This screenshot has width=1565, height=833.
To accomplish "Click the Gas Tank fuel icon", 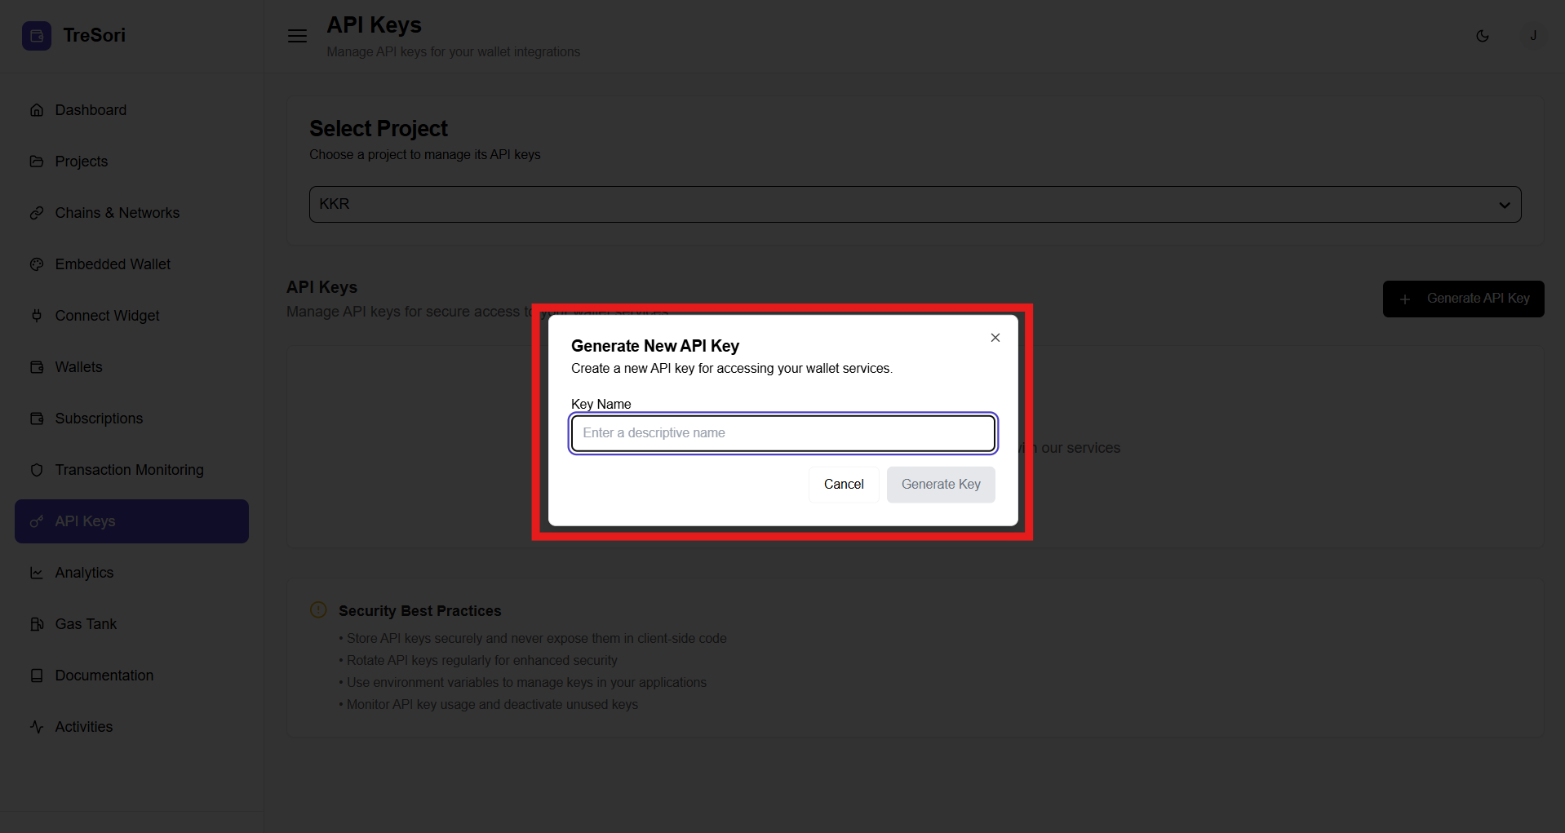I will (x=37, y=624).
